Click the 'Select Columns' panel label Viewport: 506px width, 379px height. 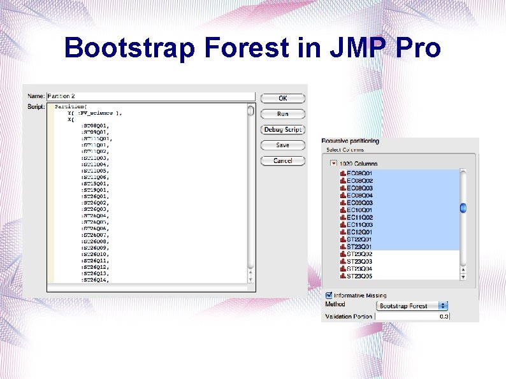(345, 150)
